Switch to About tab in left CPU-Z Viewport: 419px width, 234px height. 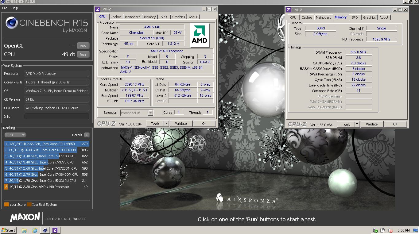193,17
